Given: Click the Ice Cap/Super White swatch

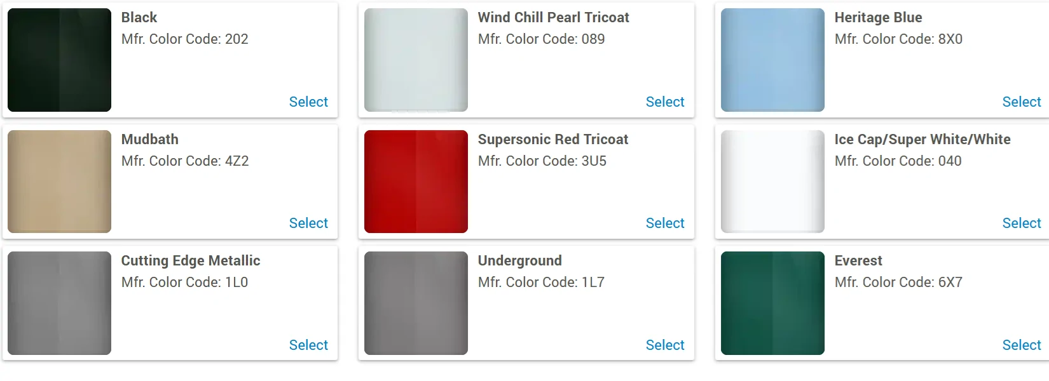Looking at the screenshot, I should (x=772, y=182).
